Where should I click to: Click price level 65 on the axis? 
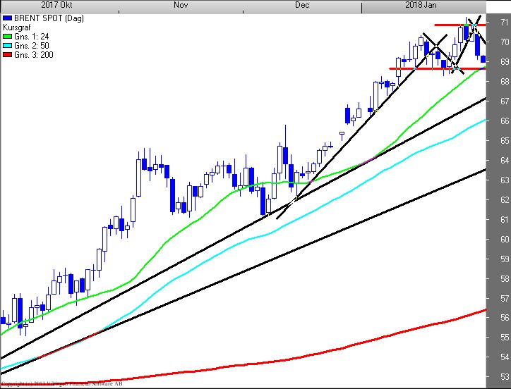[505, 141]
